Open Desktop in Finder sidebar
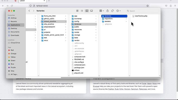 (16, 28)
